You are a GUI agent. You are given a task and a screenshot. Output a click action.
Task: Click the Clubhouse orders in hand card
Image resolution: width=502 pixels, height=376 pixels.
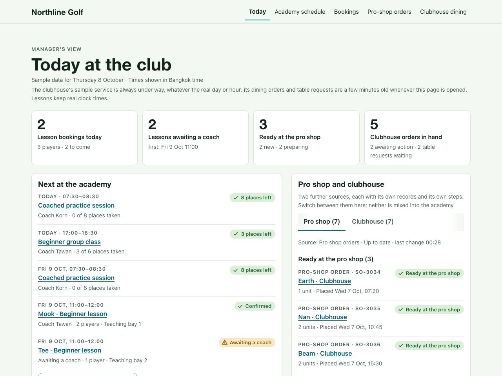pyautogui.click(x=417, y=138)
